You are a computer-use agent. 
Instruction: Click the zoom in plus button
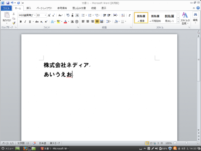coord(198,143)
